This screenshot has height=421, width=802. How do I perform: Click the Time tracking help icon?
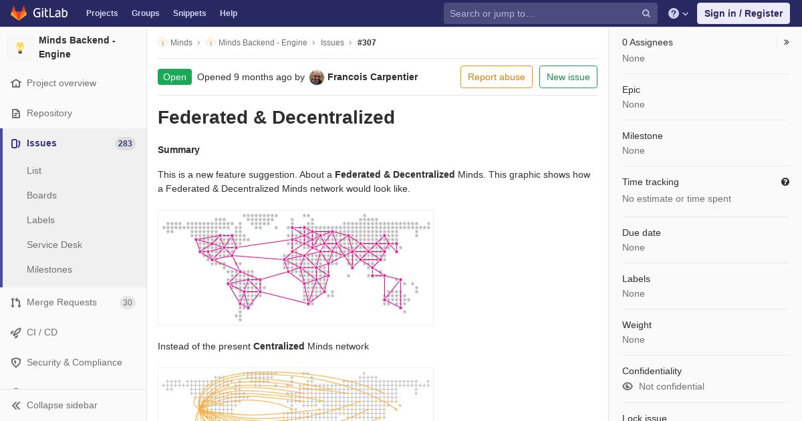pos(785,182)
